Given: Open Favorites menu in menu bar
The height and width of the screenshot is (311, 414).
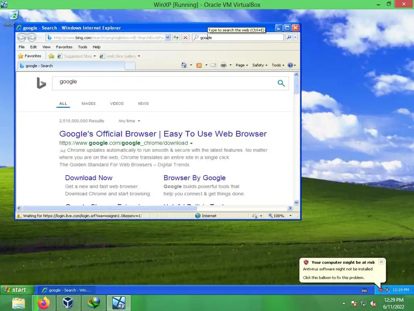Looking at the screenshot, I should coord(64,47).
